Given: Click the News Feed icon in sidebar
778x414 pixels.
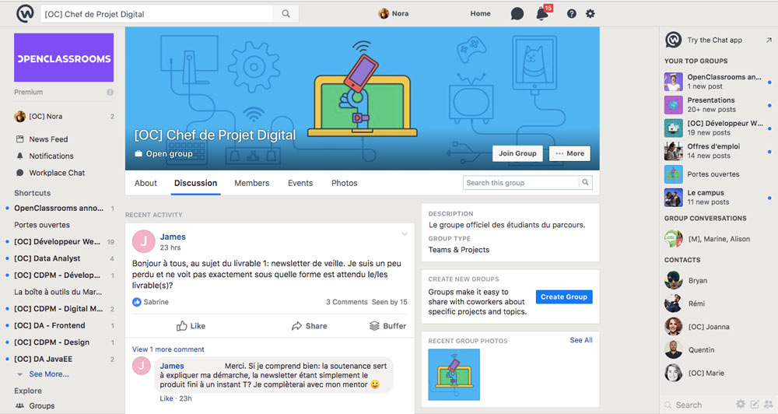Looking at the screenshot, I should (20, 139).
